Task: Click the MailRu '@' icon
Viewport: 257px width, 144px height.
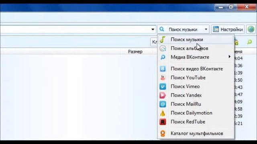Action: [x=163, y=104]
